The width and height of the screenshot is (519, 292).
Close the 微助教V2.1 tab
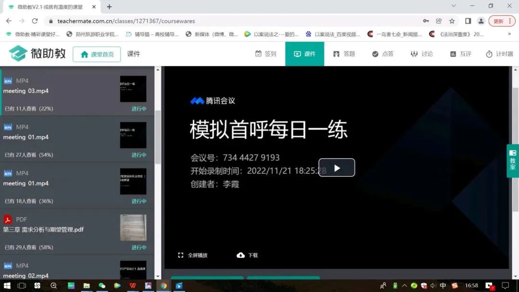94,7
